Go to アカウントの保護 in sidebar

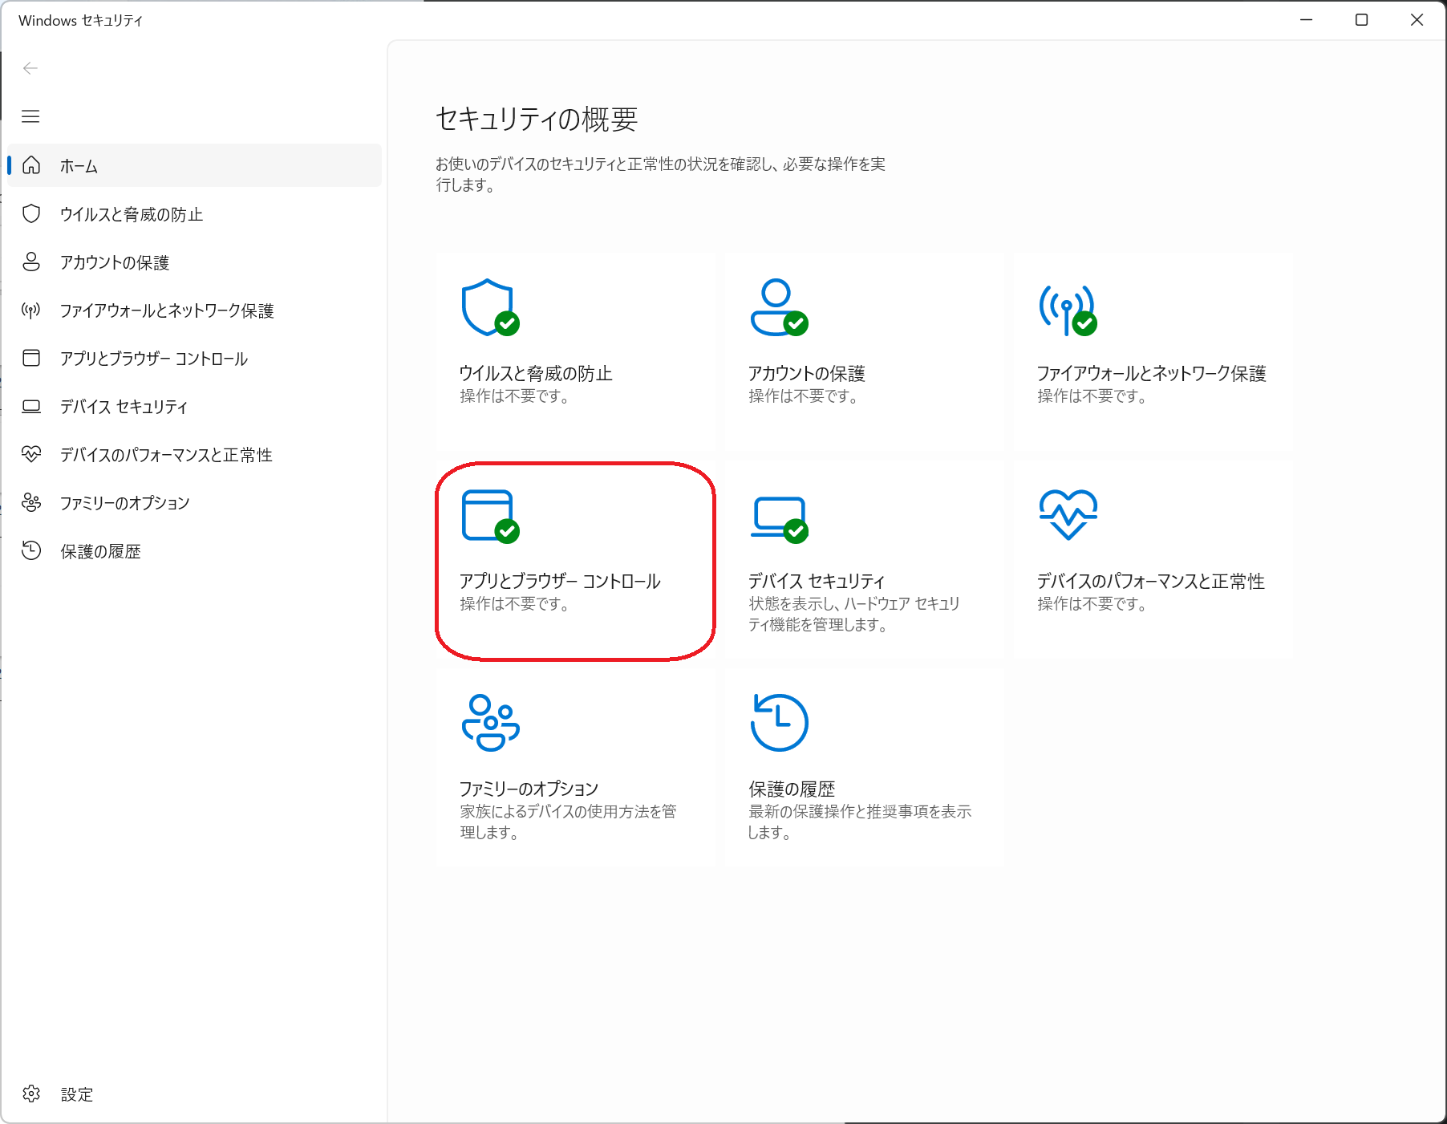[114, 262]
